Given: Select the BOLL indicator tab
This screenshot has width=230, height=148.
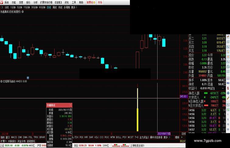Looking at the screenshot, I should (119, 137).
